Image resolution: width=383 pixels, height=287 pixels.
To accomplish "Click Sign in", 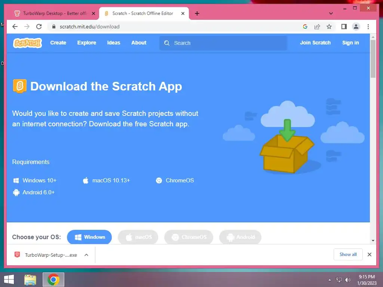I will [350, 43].
